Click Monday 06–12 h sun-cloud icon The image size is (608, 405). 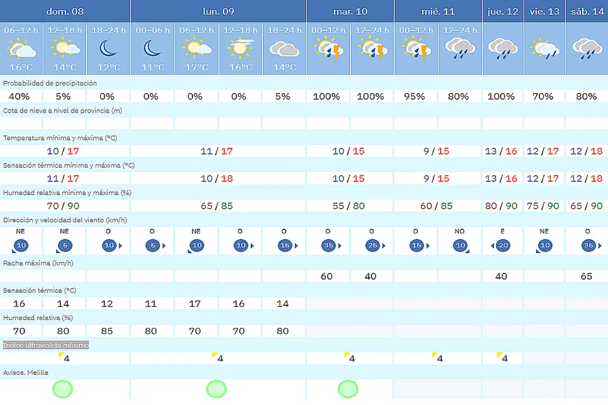coord(196,48)
